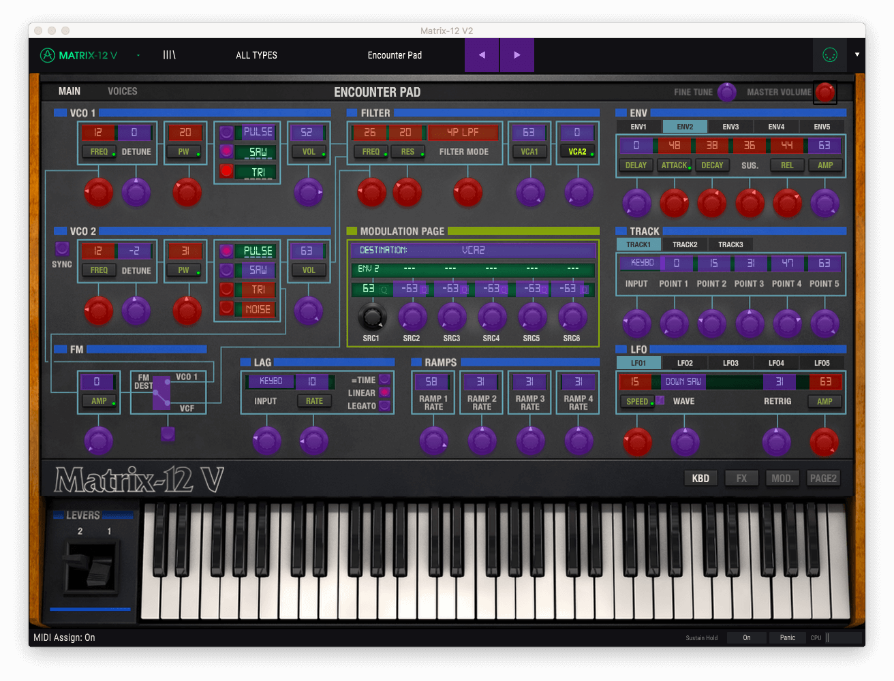Click the VCA2 button
Image resolution: width=894 pixels, height=681 pixels.
577,152
